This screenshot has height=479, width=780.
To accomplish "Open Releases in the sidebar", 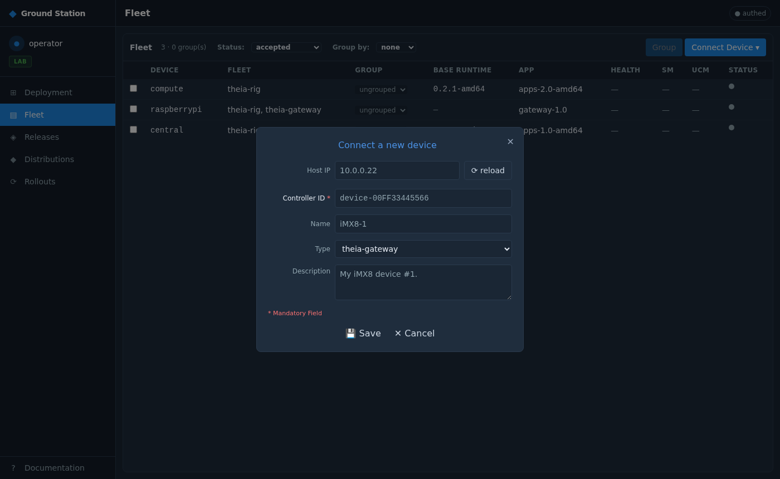I will (x=58, y=137).
